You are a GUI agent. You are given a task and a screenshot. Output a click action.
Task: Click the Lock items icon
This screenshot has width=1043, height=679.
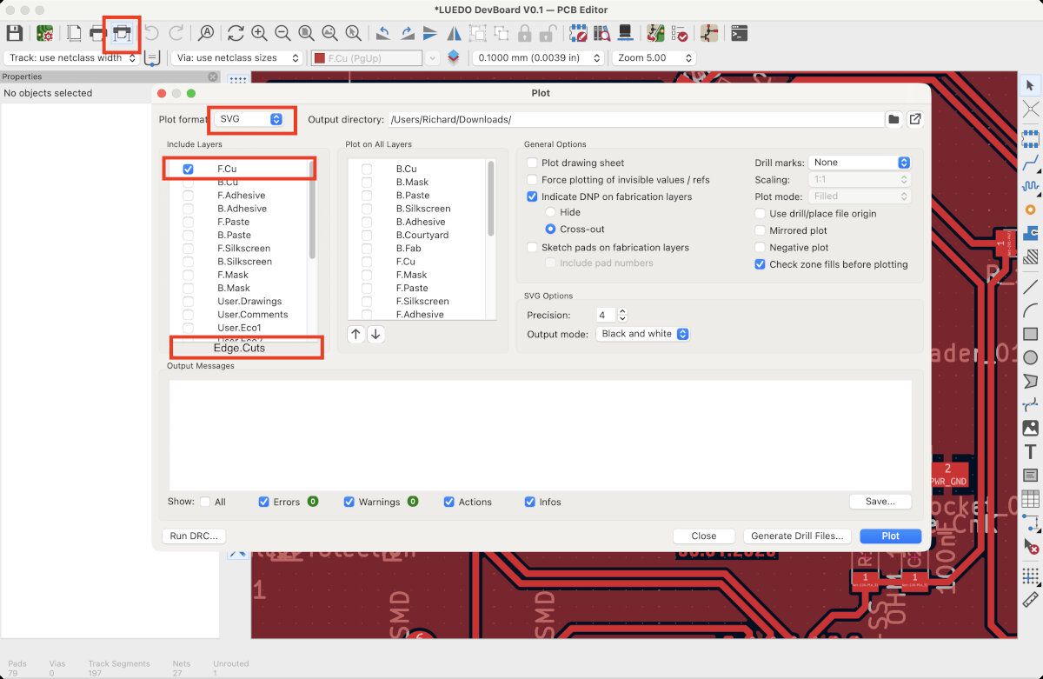coord(525,33)
